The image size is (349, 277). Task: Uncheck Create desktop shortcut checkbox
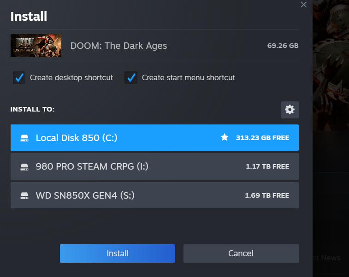coord(19,78)
